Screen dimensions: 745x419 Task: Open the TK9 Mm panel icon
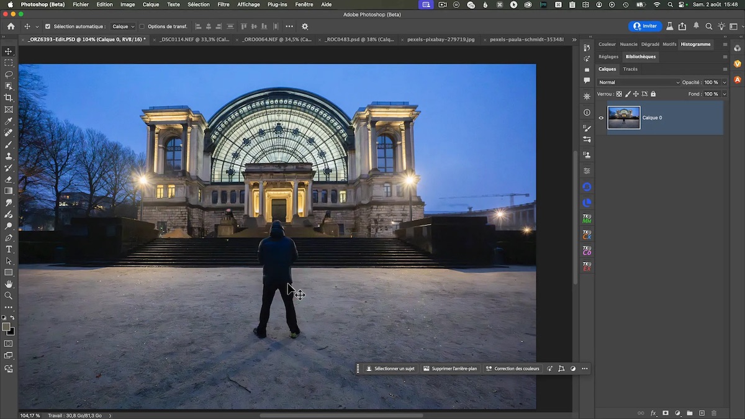coord(587,219)
